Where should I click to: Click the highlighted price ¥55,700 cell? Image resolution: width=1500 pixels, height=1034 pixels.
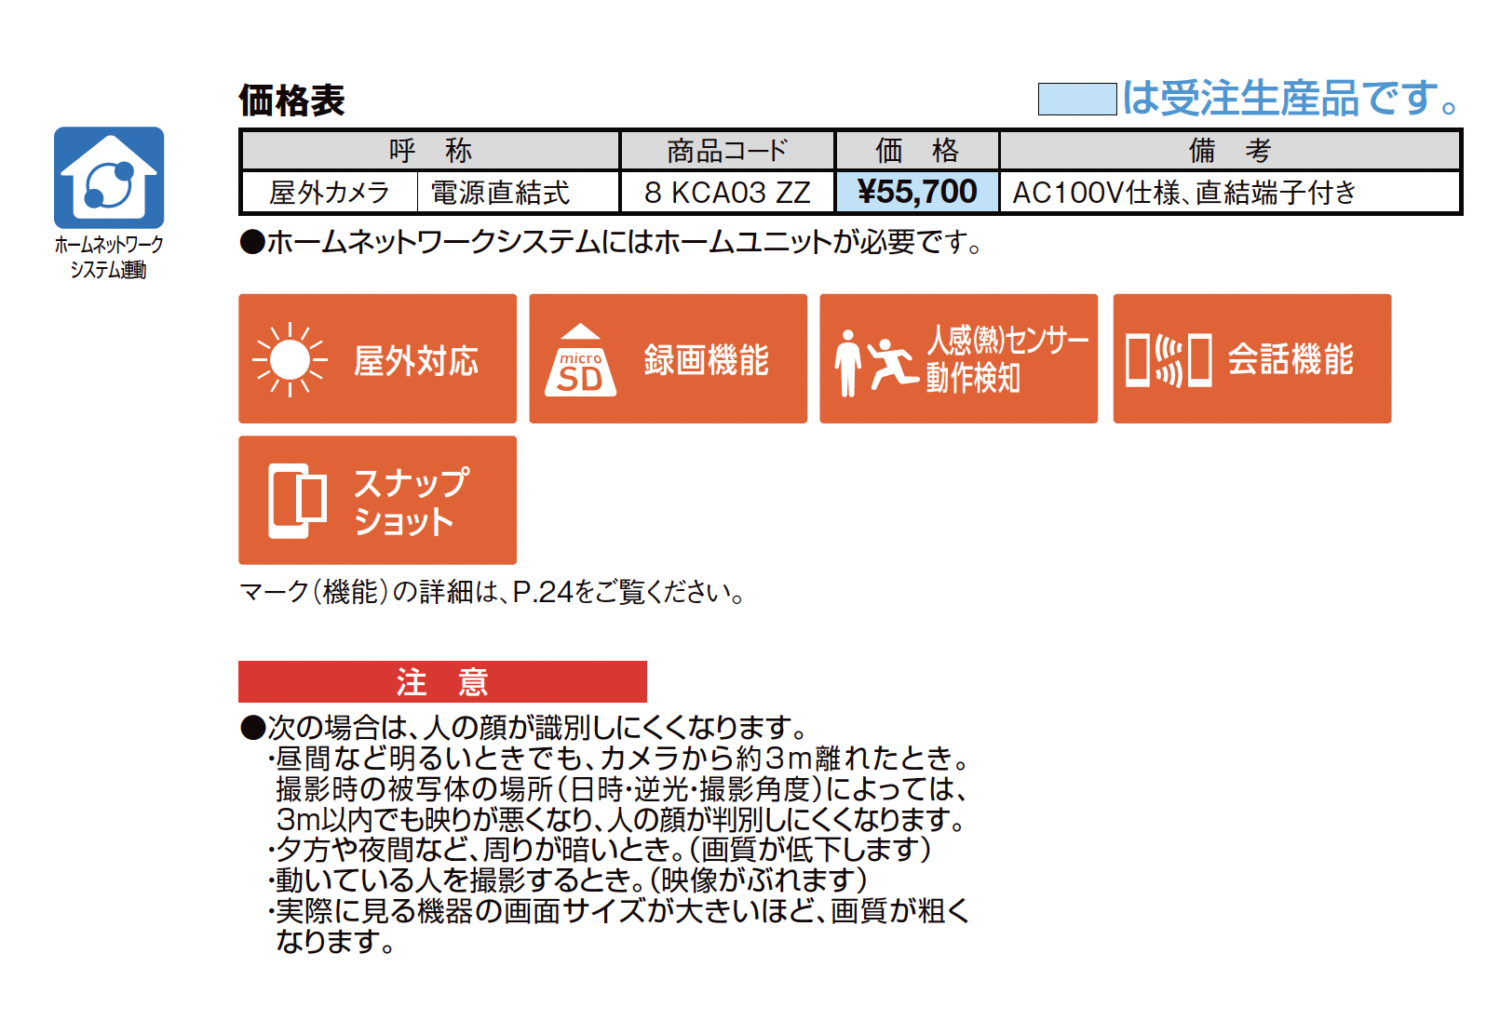917,192
